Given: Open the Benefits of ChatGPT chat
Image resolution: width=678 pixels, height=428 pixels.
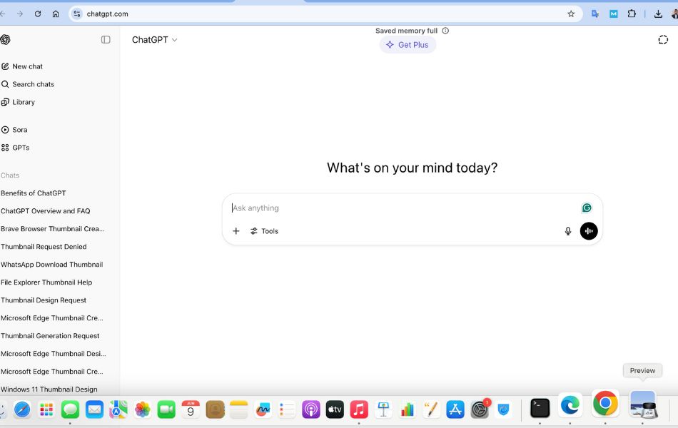Looking at the screenshot, I should point(34,193).
